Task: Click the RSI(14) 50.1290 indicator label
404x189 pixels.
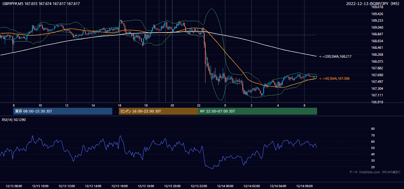Action: pyautogui.click(x=14, y=120)
